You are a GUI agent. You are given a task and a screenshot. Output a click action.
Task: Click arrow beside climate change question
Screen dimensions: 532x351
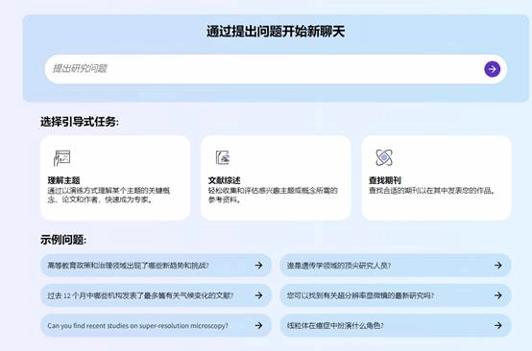[259, 295]
